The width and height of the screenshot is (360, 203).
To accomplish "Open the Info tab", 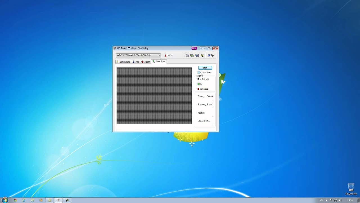I will [136, 62].
